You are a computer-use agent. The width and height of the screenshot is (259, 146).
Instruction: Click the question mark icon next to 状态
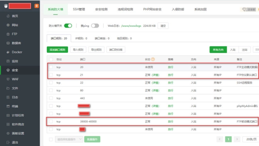pos(153,59)
